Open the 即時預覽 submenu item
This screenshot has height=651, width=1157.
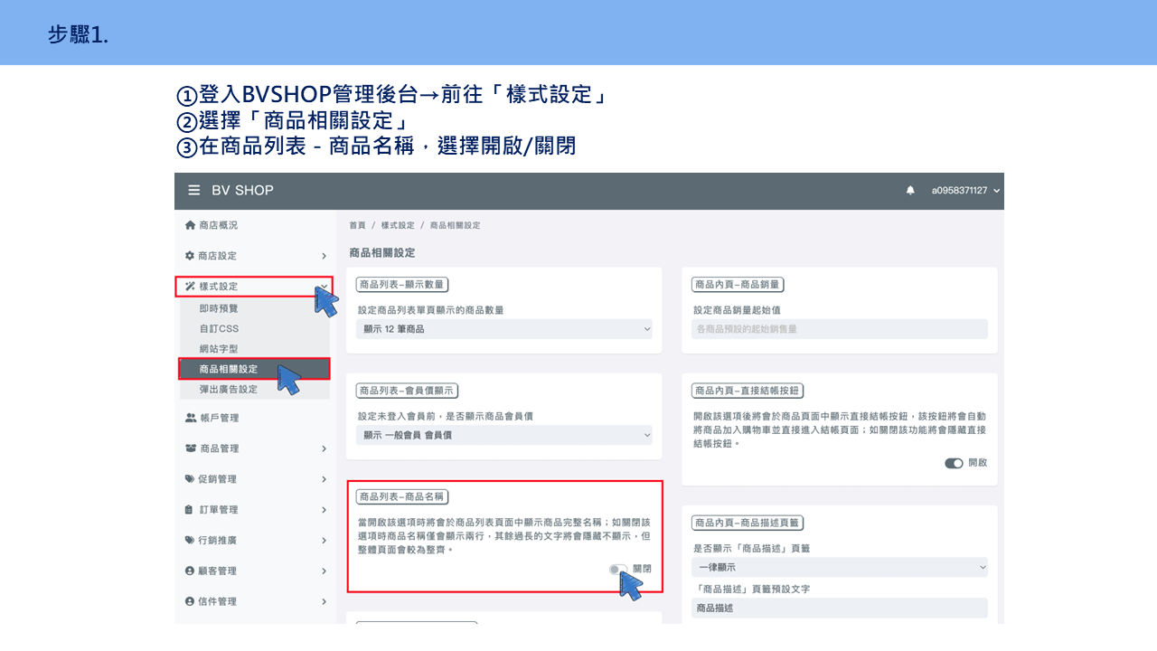coord(219,308)
